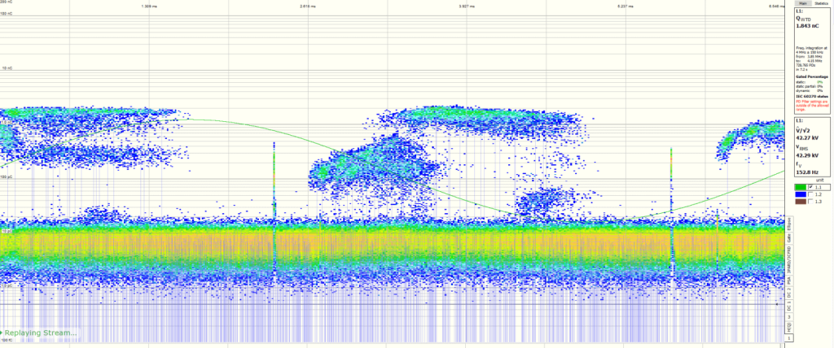Click the brown unit 1.3 color swatch
This screenshot has width=834, height=348.
801,202
